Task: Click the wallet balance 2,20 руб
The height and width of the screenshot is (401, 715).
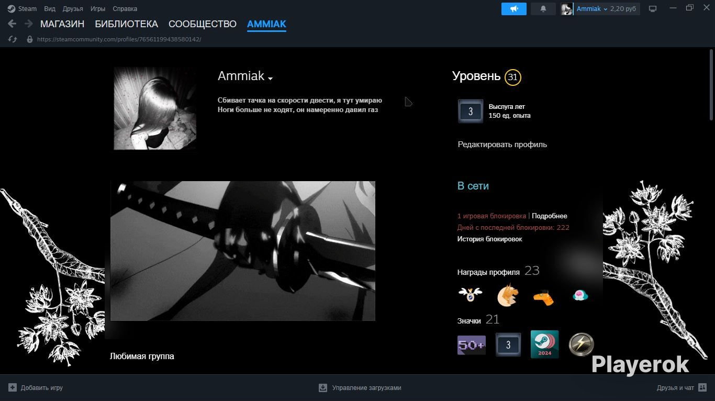Action: point(623,9)
